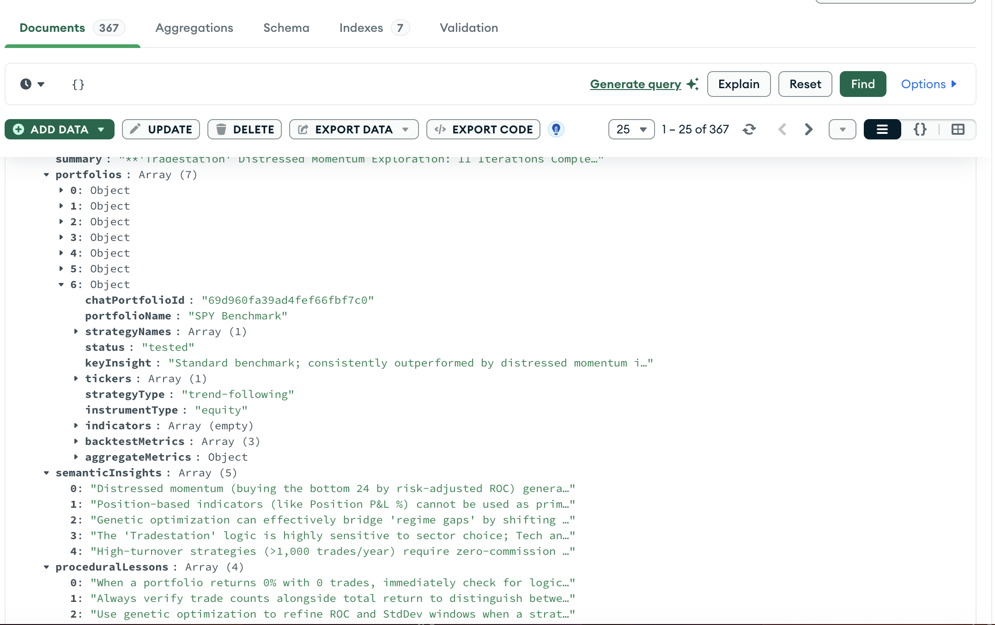The image size is (995, 625).
Task: Switch to JSON view toggle
Action: click(920, 129)
